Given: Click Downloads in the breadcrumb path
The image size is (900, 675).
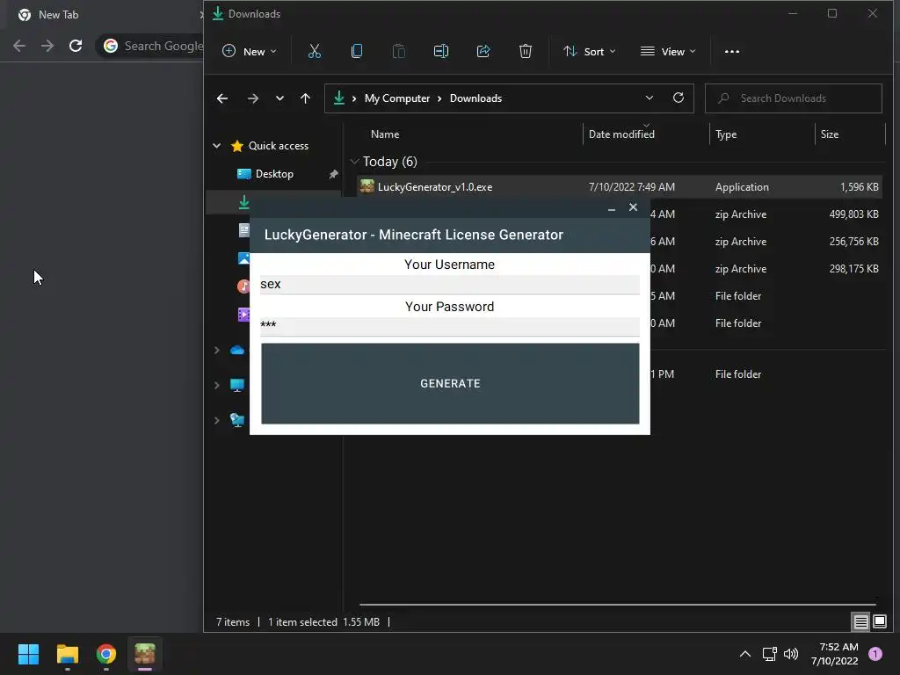Looking at the screenshot, I should [x=475, y=98].
